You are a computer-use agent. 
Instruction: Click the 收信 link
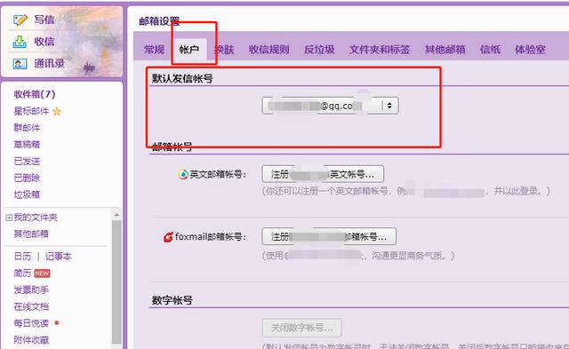point(44,42)
